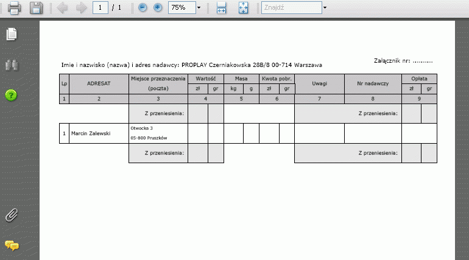Click the Fit page icon
469x260 pixels.
click(244, 8)
